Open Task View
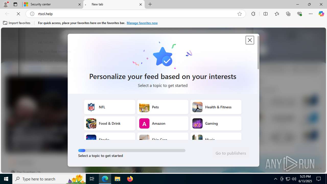Viewport: 327px width, 184px height. pos(92,179)
